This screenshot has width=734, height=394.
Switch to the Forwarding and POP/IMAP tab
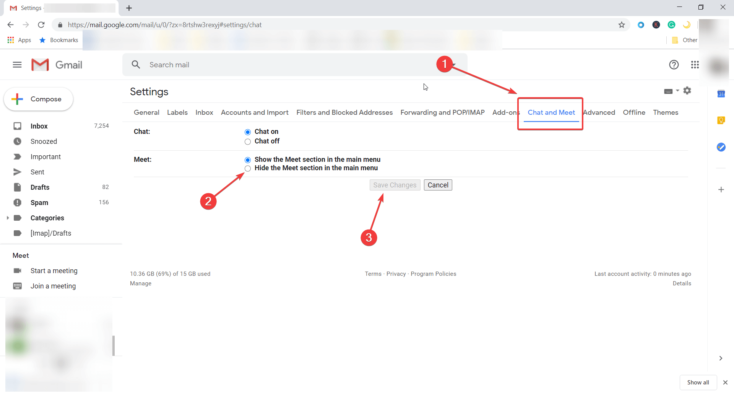pyautogui.click(x=442, y=112)
